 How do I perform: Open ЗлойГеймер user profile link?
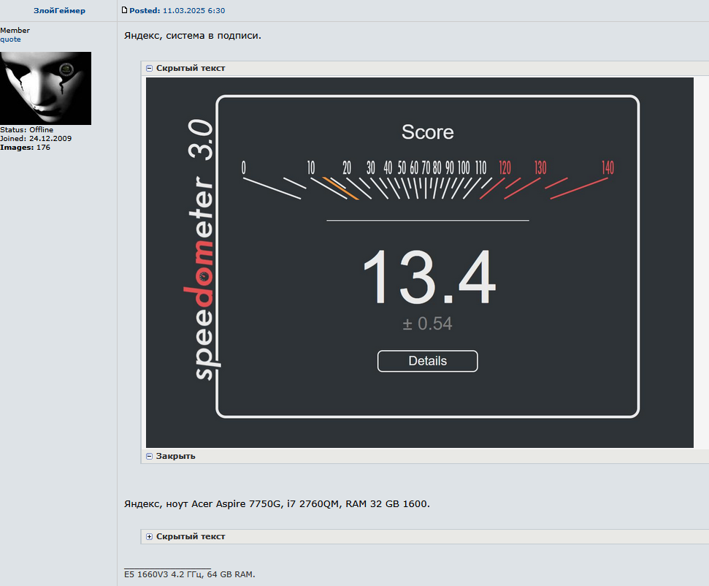(59, 10)
